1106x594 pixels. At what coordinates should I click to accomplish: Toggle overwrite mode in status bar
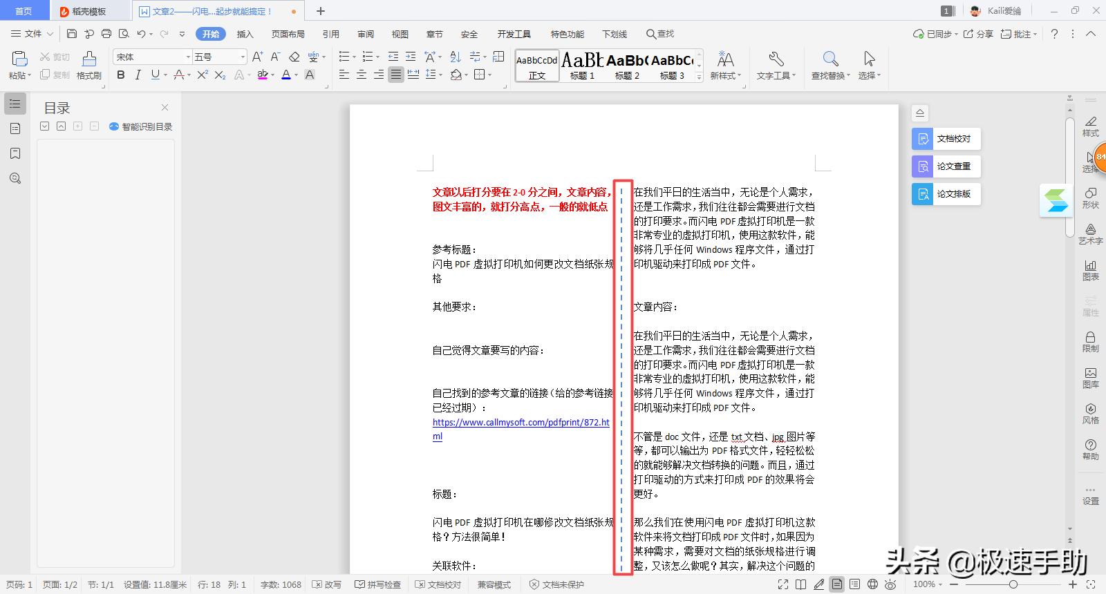click(327, 584)
